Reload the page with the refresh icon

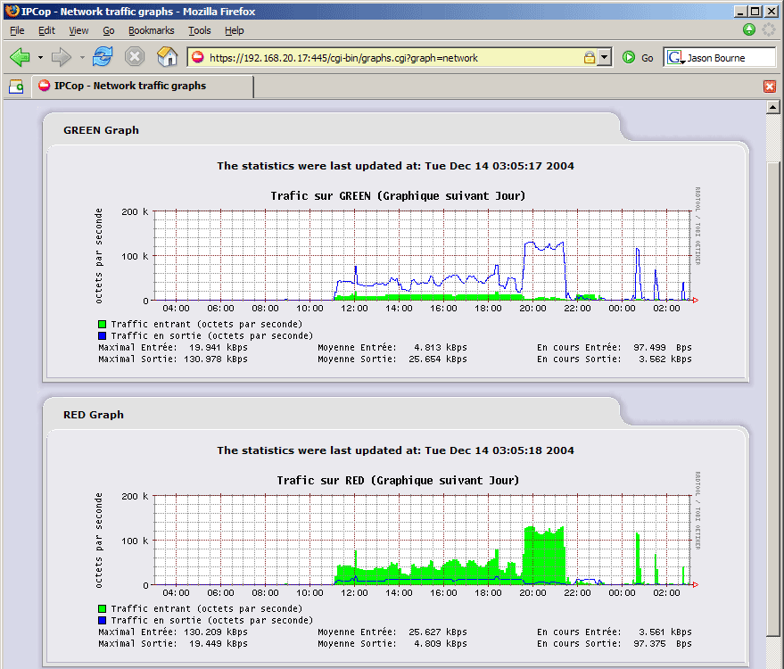pos(103,57)
